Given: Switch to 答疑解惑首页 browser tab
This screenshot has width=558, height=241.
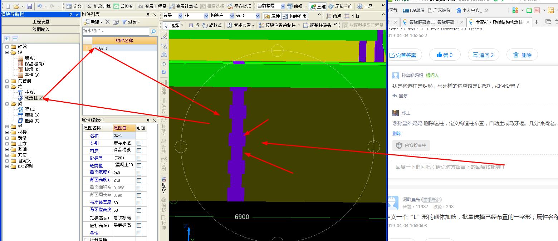Looking at the screenshot, I should pyautogui.click(x=432, y=22).
